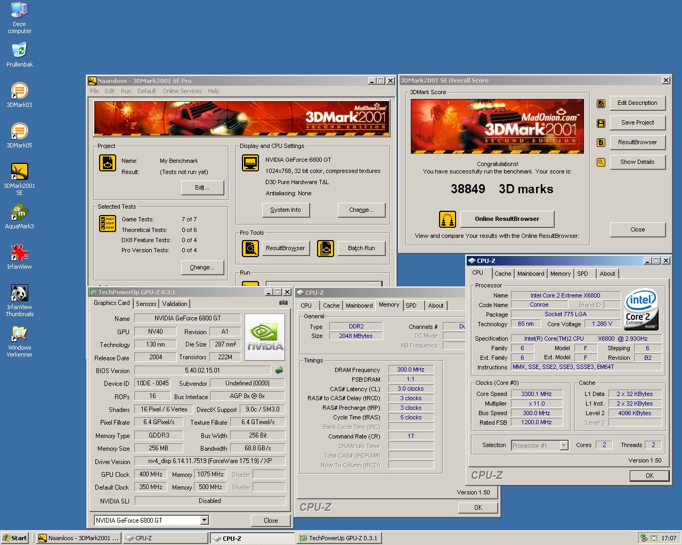Open the Prullenbak recycle bin icon
Viewport: 682px width, 545px height.
click(x=19, y=55)
